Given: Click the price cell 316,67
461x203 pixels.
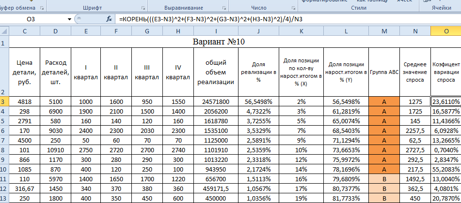Looking at the screenshot, I should [x=24, y=189].
